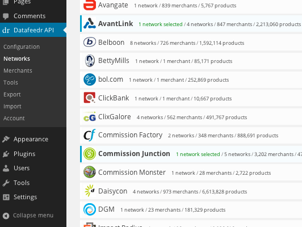Click the Settings sliders icon
302x227 pixels.
click(6, 197)
